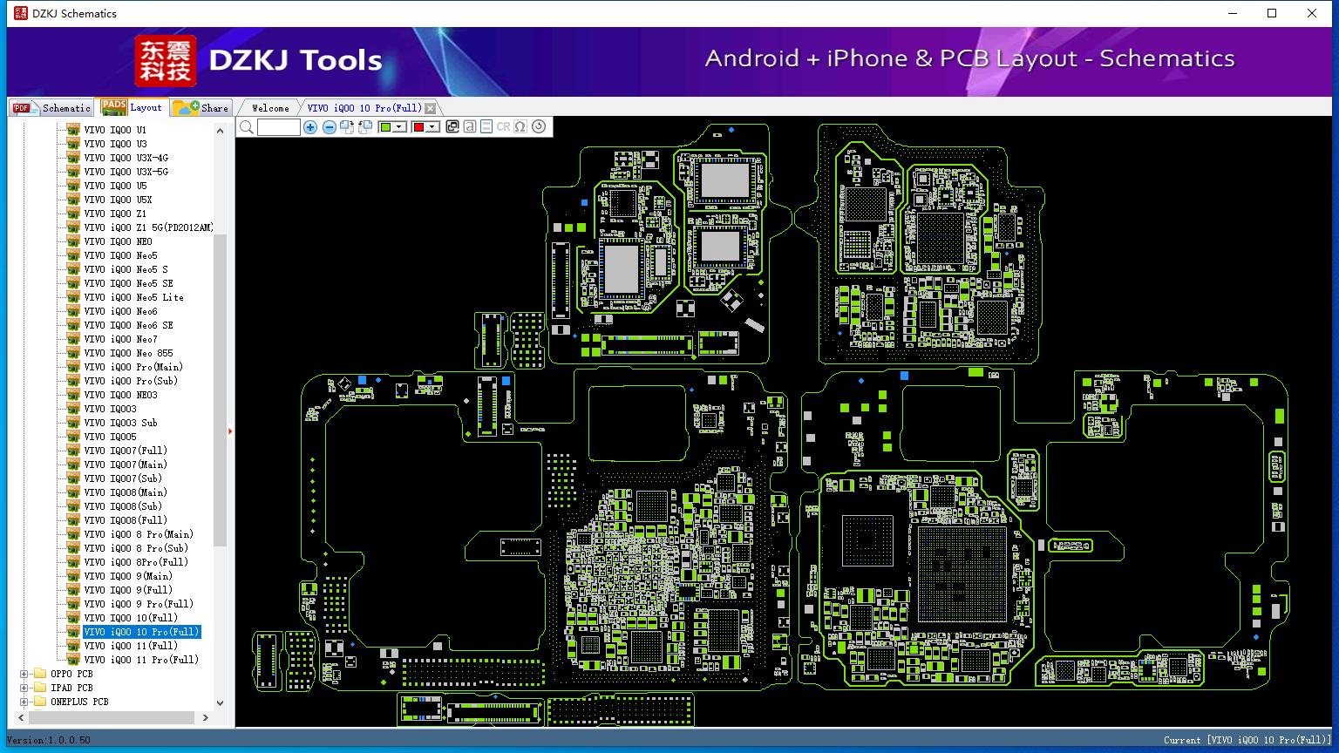Open VIVO IQOO7(Full) layout
This screenshot has width=1339, height=753.
click(x=126, y=451)
